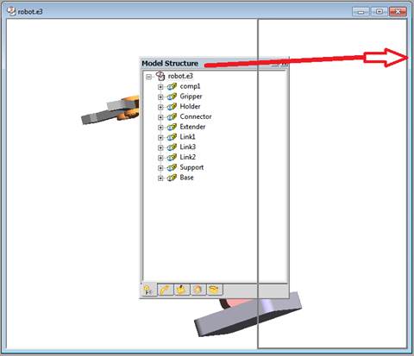Collapse the robot.e3 root tree node
Viewport: 414px width, 356px height.
pyautogui.click(x=148, y=77)
